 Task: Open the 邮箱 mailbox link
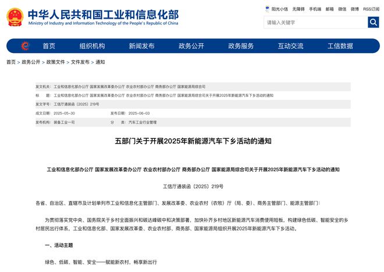330,9
